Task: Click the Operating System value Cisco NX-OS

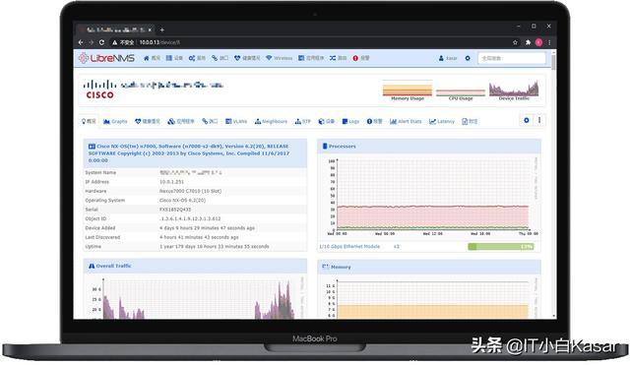Action: tap(182, 201)
